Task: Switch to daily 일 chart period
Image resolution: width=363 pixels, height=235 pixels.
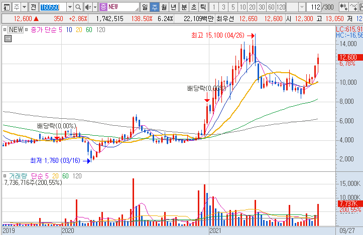Action: click(x=145, y=7)
